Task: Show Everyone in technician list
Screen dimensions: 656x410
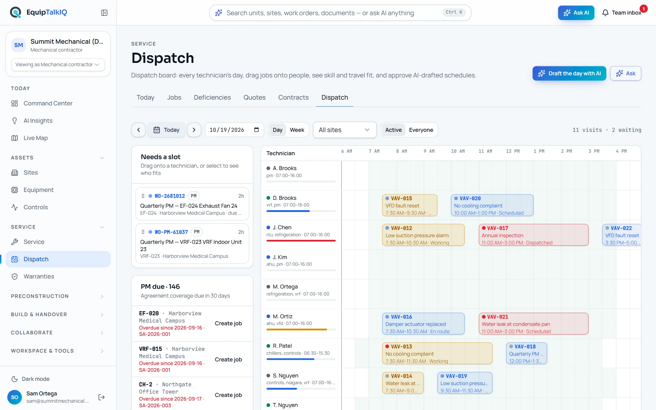Action: point(421,130)
